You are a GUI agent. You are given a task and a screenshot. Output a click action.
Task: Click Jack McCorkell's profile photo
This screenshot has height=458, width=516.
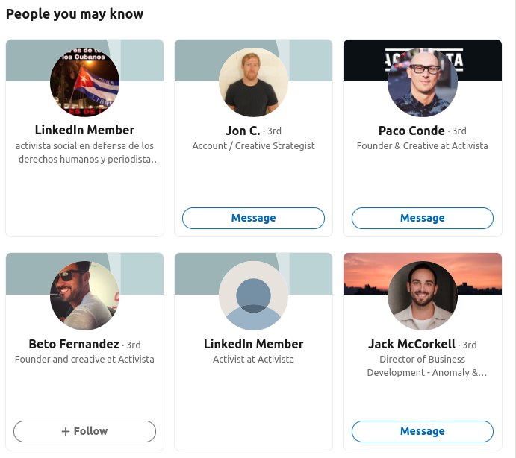[423, 296]
